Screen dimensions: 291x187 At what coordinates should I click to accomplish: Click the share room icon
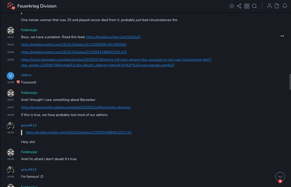tap(239, 6)
